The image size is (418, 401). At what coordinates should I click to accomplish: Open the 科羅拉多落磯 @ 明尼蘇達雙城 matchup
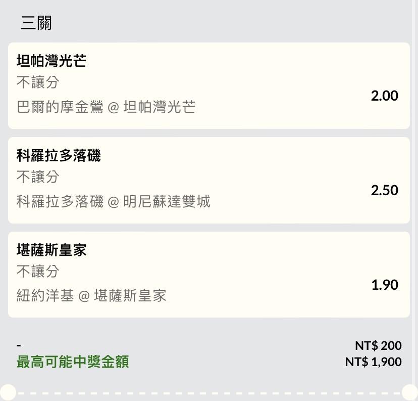113,201
